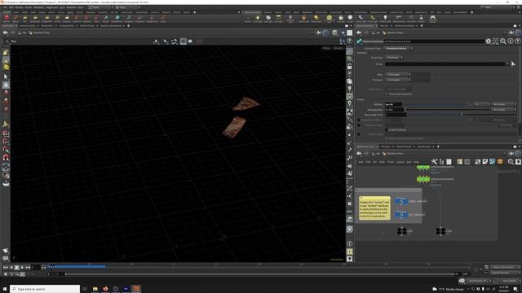Click the left black for-each node
The image size is (522, 293).
tap(401, 231)
